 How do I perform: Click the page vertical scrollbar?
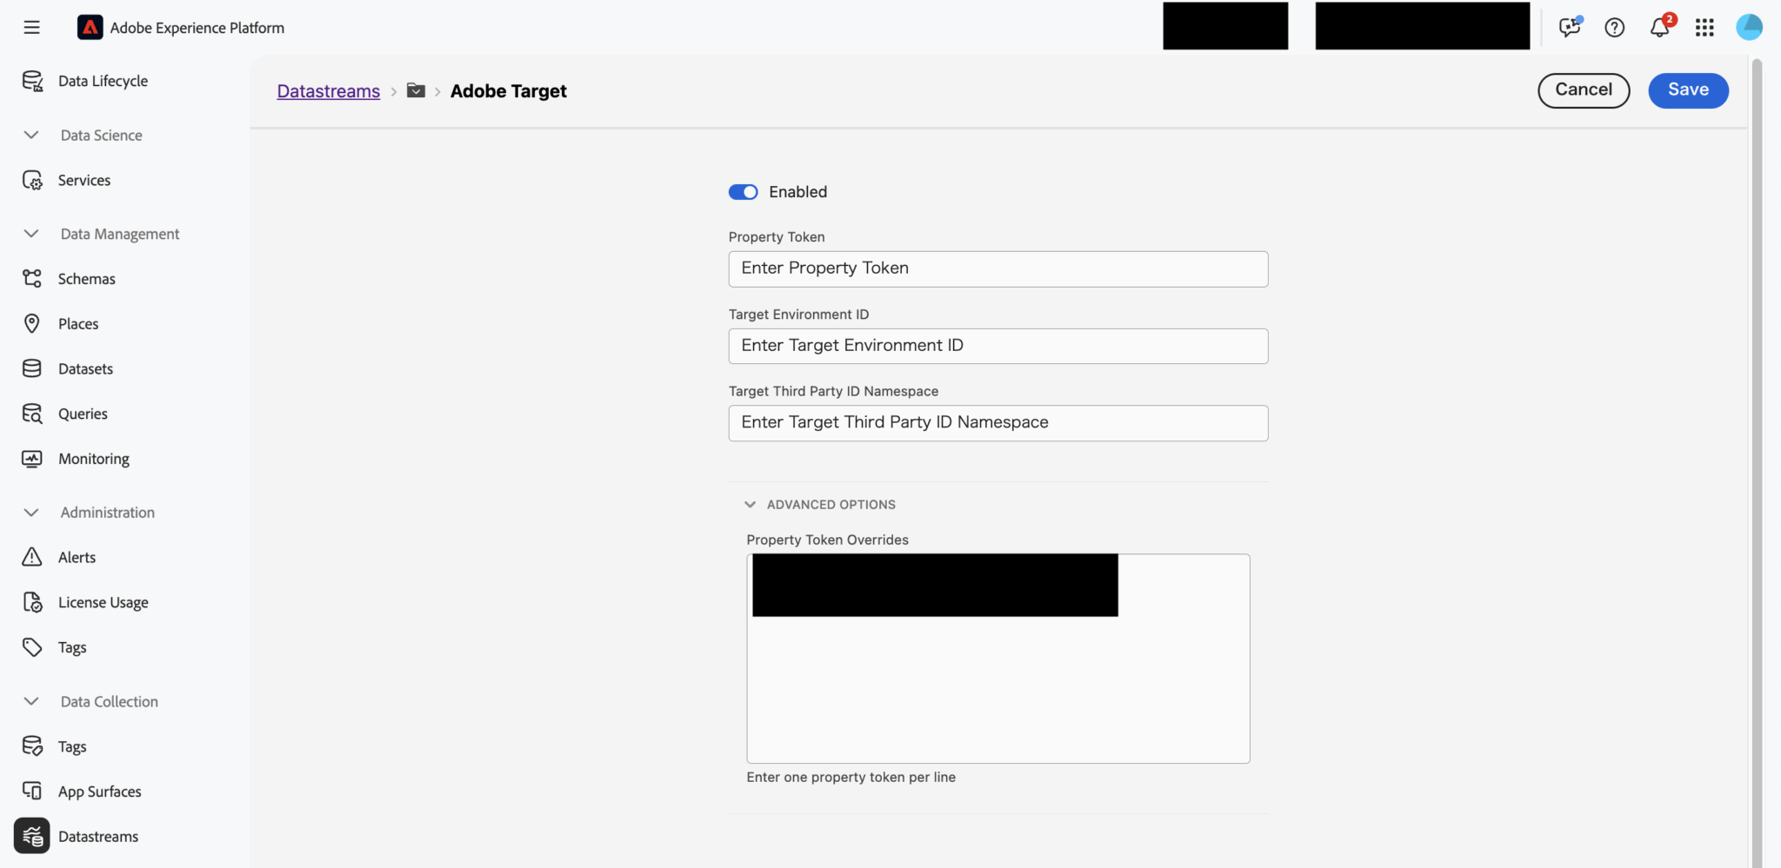click(1757, 463)
